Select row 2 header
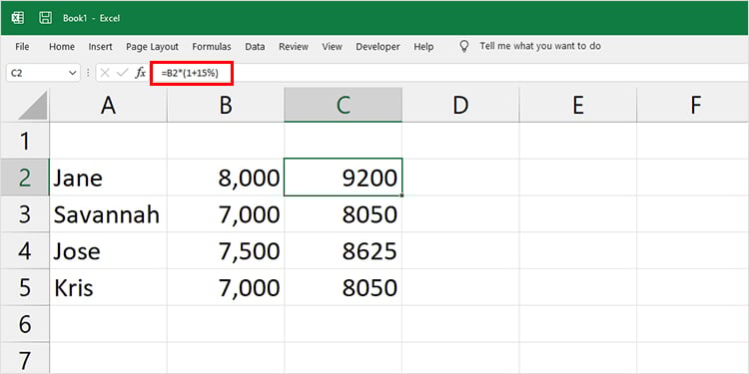Image resolution: width=749 pixels, height=374 pixels. coord(25,178)
